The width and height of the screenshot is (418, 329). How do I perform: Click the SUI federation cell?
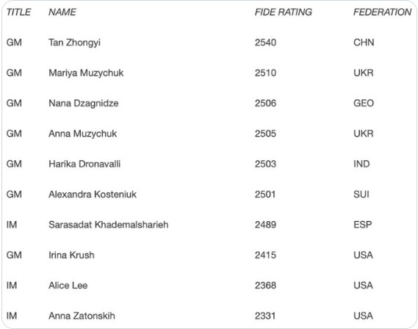click(361, 194)
